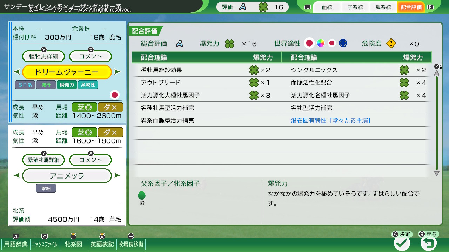
Task: Click the clover icon in 血脈活性化配合 row
Action: tap(404, 83)
